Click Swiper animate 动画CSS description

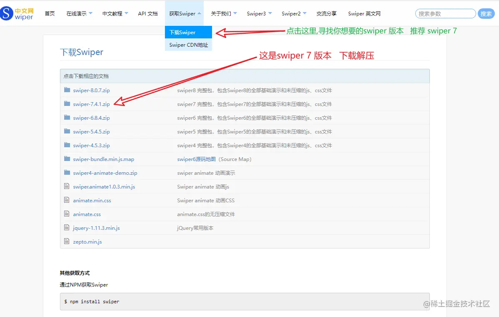tap(206, 200)
